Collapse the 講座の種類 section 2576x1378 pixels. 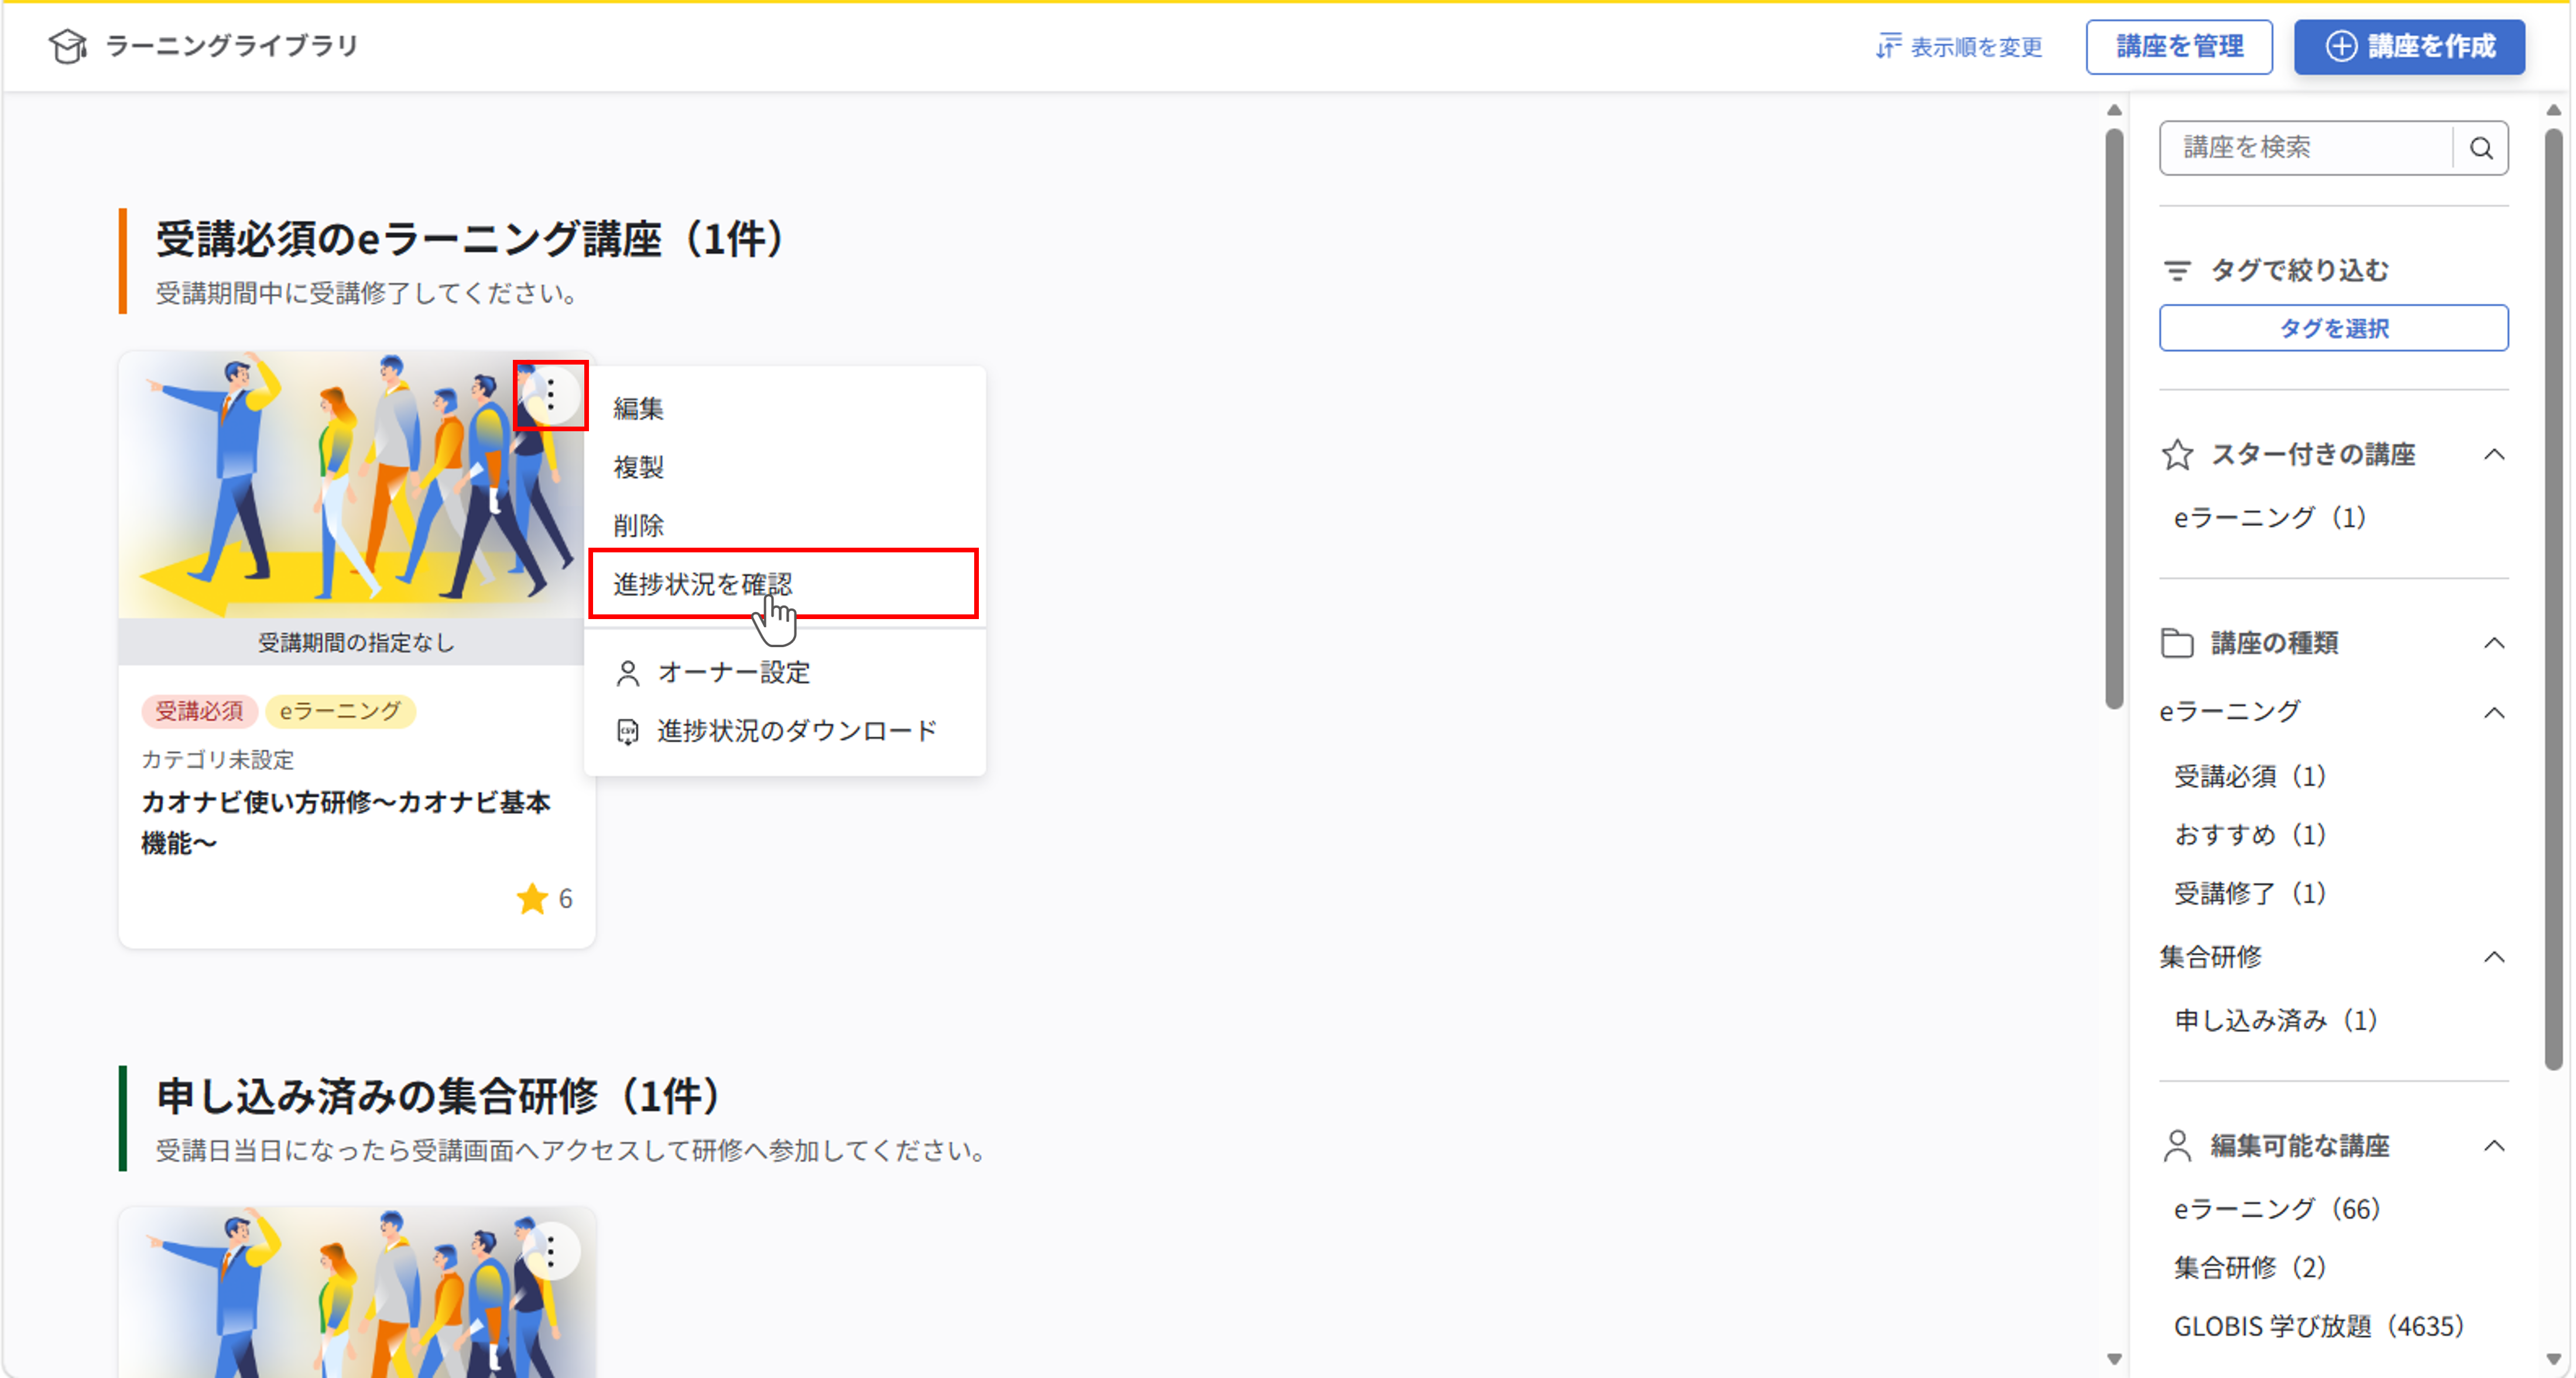tap(2494, 642)
